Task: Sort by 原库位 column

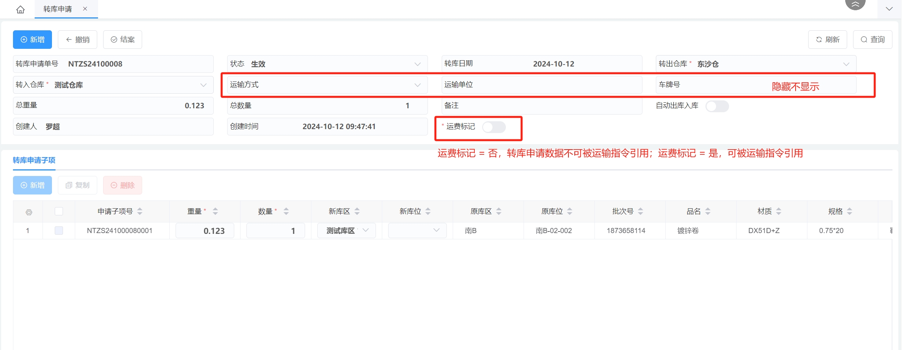Action: coord(570,211)
